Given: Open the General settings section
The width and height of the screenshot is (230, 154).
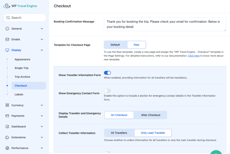Looking at the screenshot, I should [24, 28].
